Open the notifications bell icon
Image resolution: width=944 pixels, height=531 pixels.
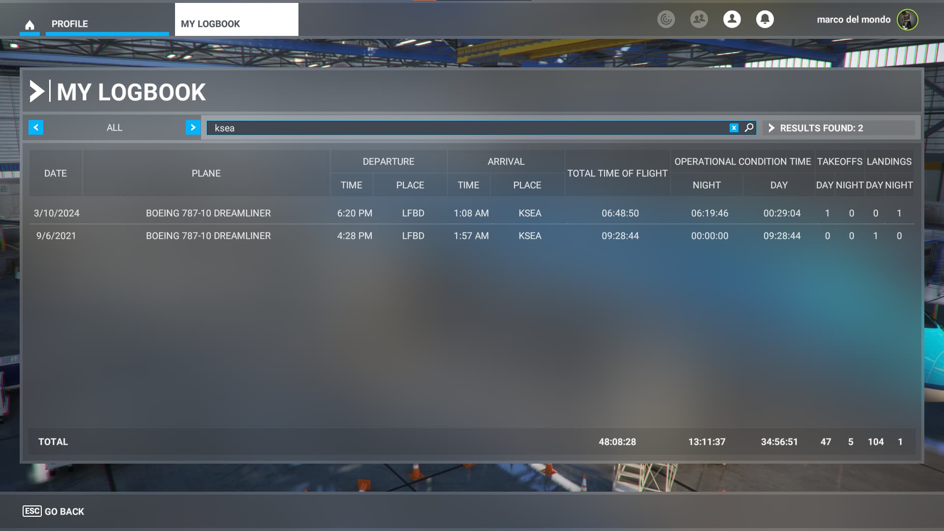click(765, 19)
